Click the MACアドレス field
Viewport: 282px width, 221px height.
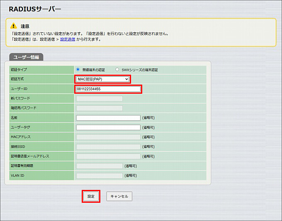tap(108, 137)
